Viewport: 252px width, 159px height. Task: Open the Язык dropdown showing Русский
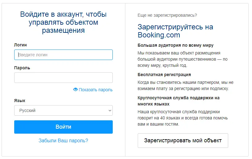tap(63, 110)
